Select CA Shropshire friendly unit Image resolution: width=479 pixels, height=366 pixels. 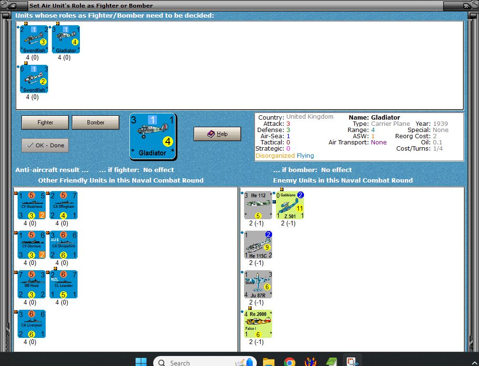pyautogui.click(x=63, y=245)
